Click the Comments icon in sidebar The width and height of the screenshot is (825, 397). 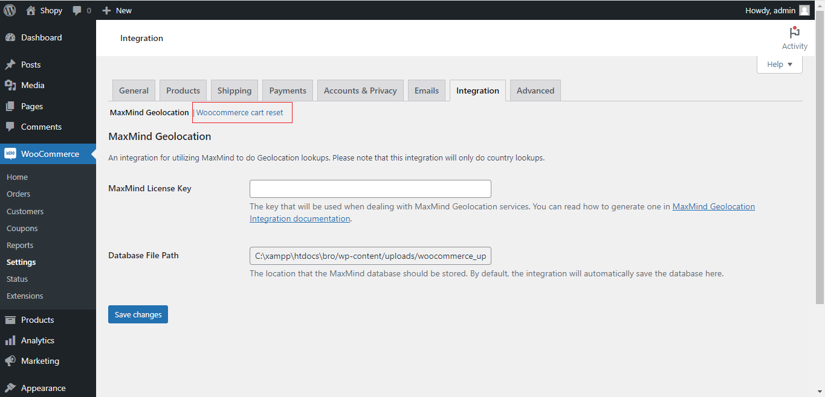click(x=10, y=127)
